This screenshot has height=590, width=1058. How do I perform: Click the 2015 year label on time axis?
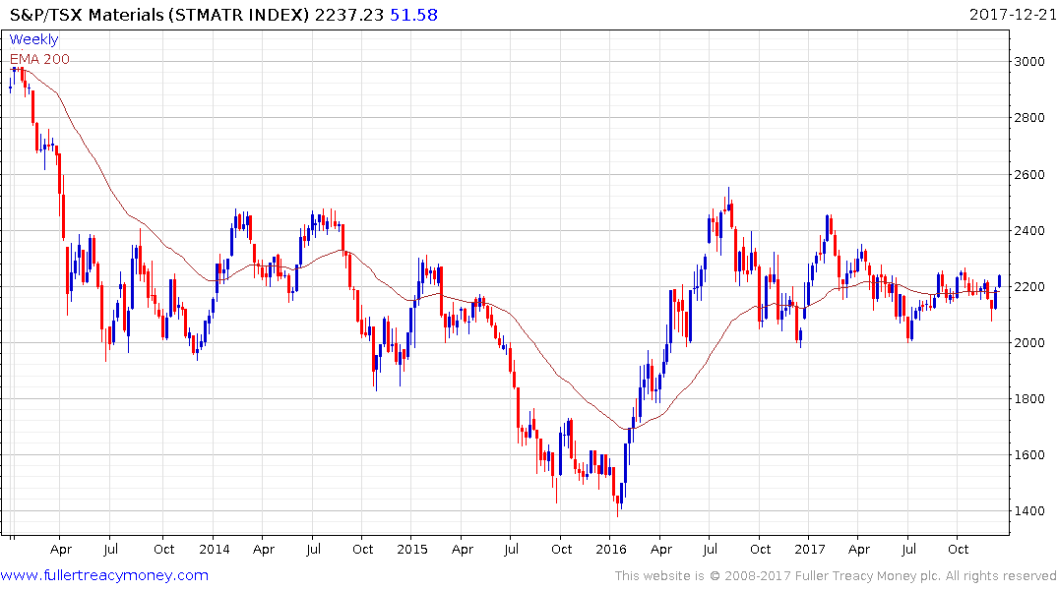[x=412, y=549]
